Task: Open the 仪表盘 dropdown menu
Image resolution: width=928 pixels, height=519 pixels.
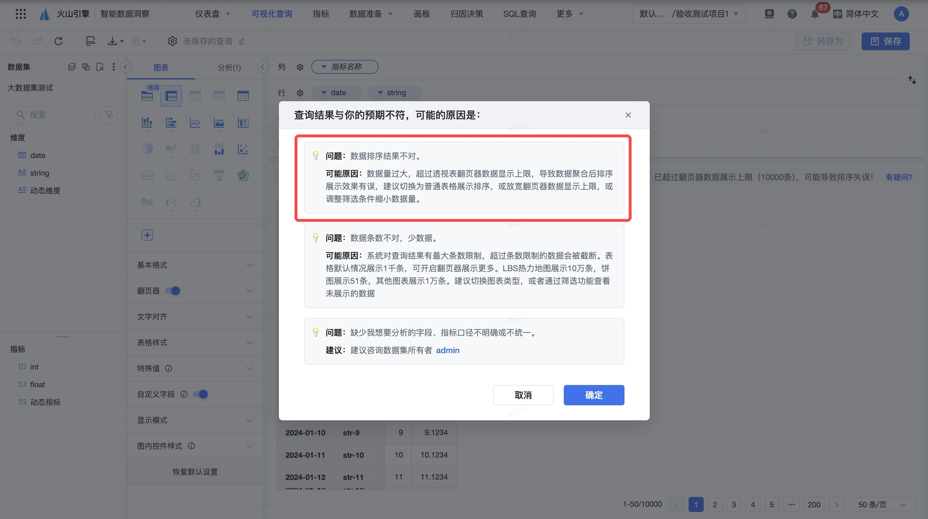Action: point(213,14)
